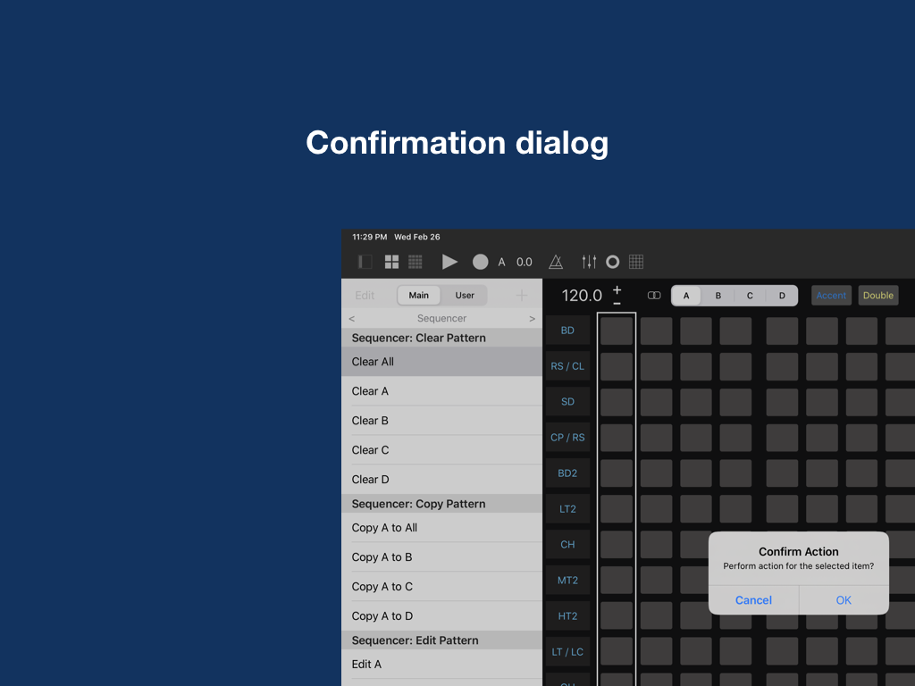Switch to the four-pad grid view

391,262
